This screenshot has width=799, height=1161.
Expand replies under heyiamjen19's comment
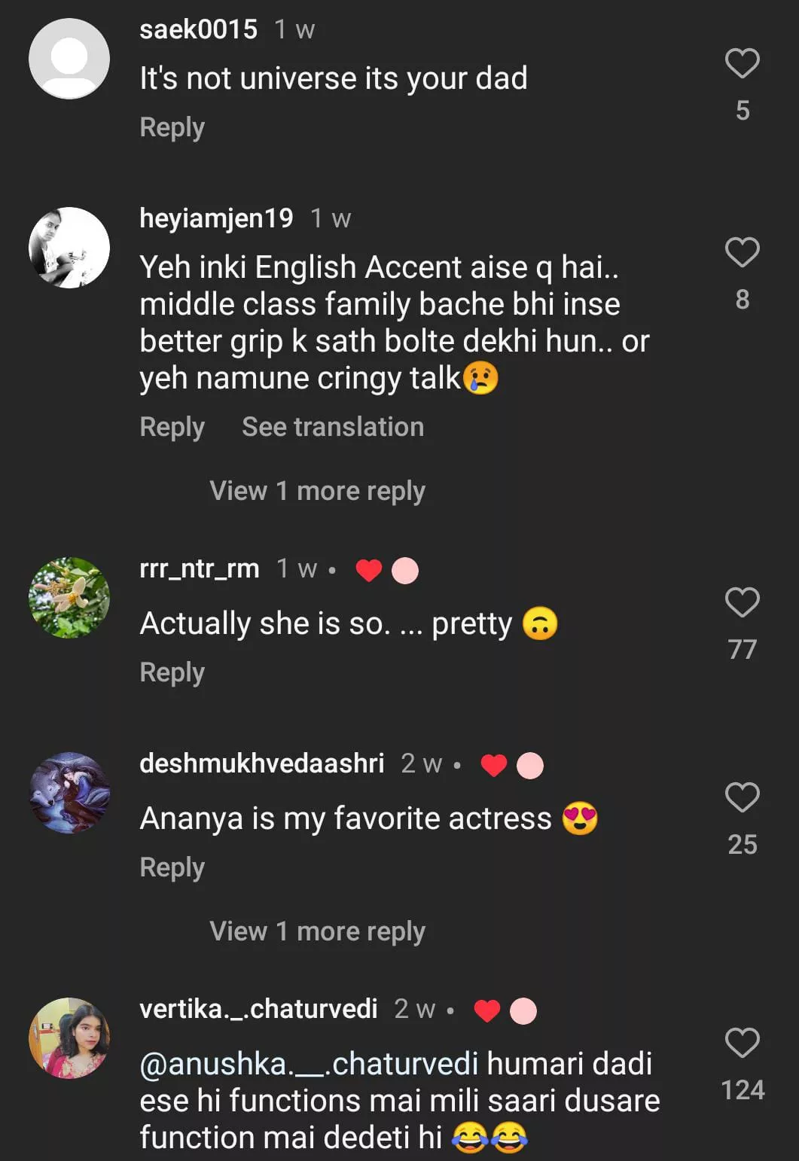[x=317, y=491]
